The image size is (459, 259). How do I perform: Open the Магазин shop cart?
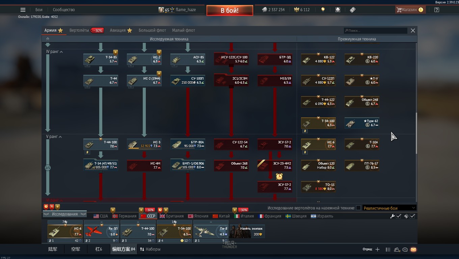tap(410, 10)
